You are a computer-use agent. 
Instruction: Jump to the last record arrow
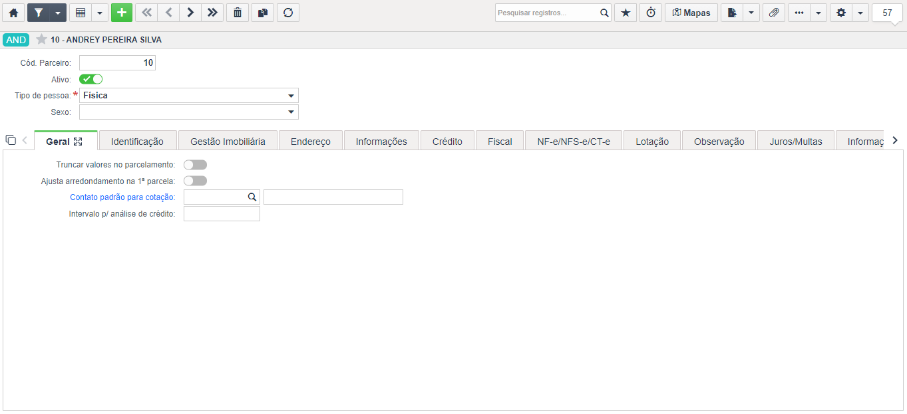[x=212, y=13]
